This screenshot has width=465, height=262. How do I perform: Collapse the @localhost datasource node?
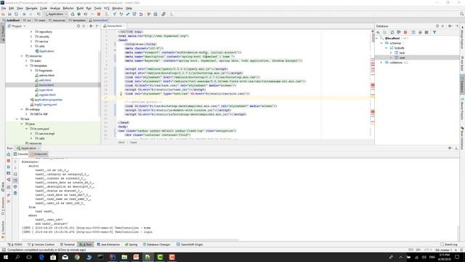click(377, 39)
